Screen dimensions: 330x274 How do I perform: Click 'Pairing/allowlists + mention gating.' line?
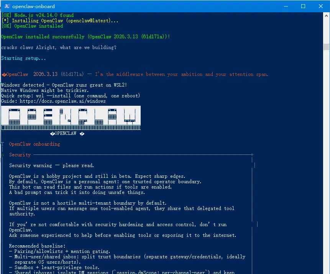(x=59, y=251)
